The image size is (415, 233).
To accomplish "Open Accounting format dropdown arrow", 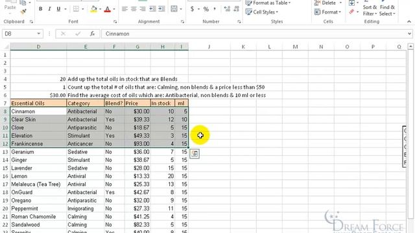I will coord(198,9).
